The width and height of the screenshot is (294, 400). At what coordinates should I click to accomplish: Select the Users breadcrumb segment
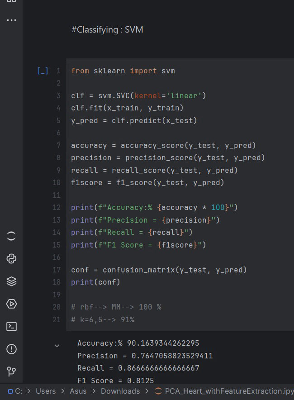[x=46, y=391]
